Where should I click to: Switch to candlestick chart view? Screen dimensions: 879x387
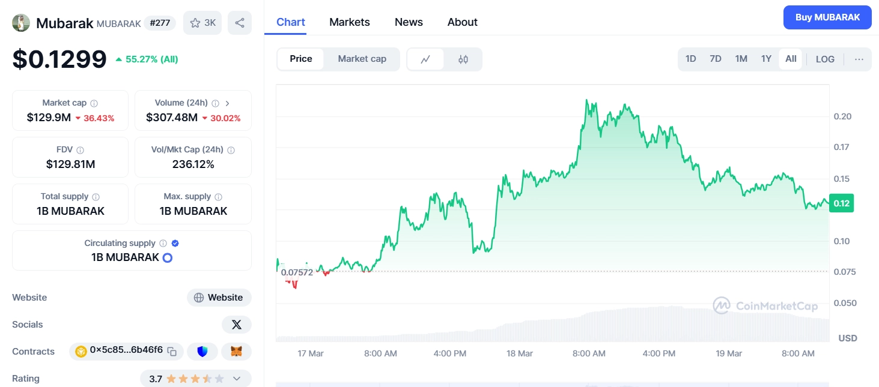(x=463, y=59)
